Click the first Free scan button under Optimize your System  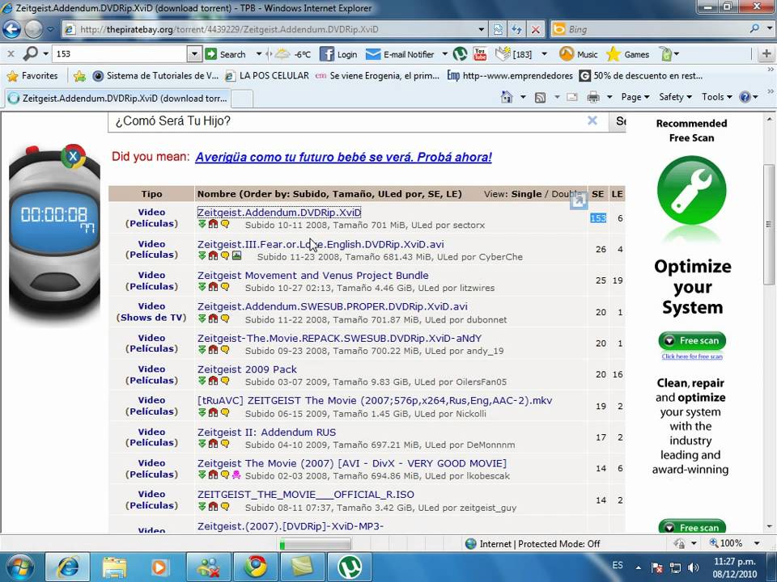(692, 340)
